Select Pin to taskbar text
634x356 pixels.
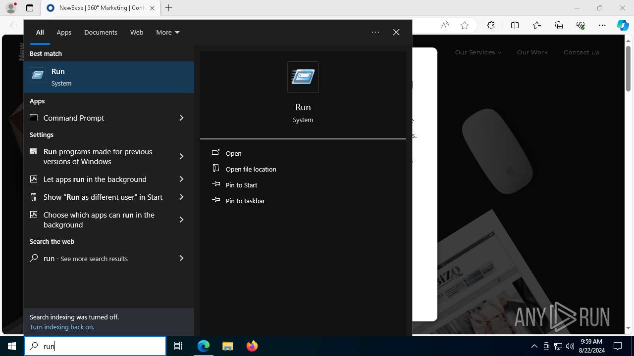point(245,201)
